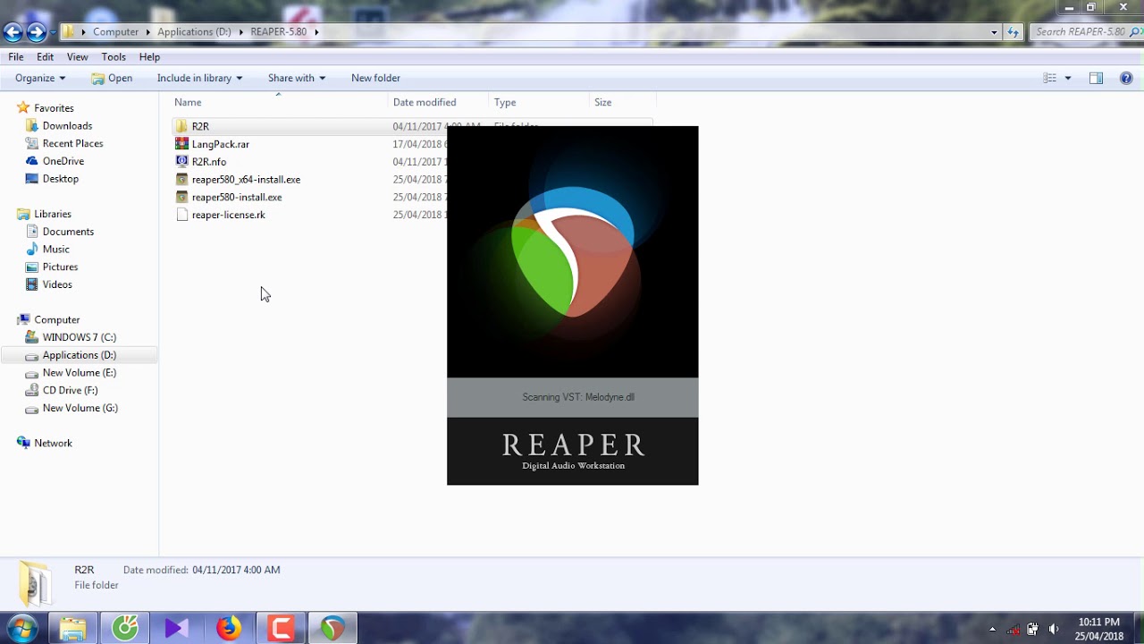The height and width of the screenshot is (644, 1144).
Task: Click the network signal tray icon
Action: tap(1014, 629)
